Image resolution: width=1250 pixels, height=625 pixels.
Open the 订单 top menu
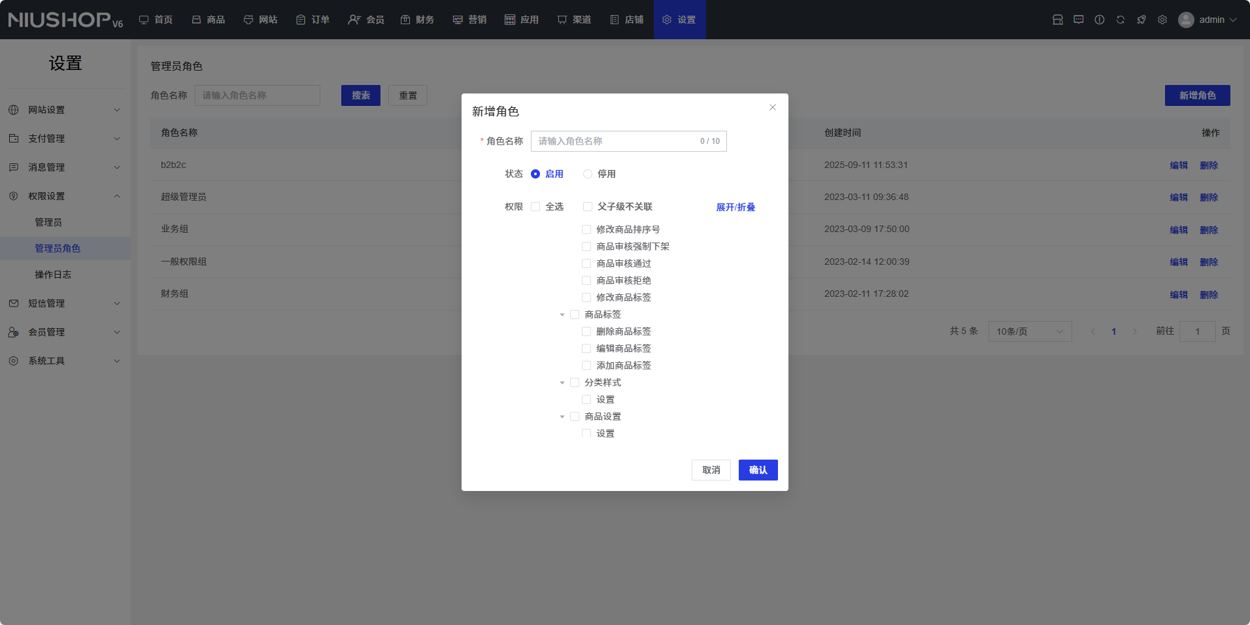point(312,20)
